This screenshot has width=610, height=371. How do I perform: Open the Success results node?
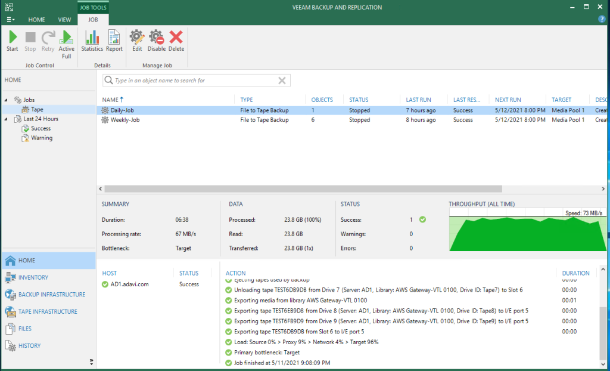coord(41,128)
